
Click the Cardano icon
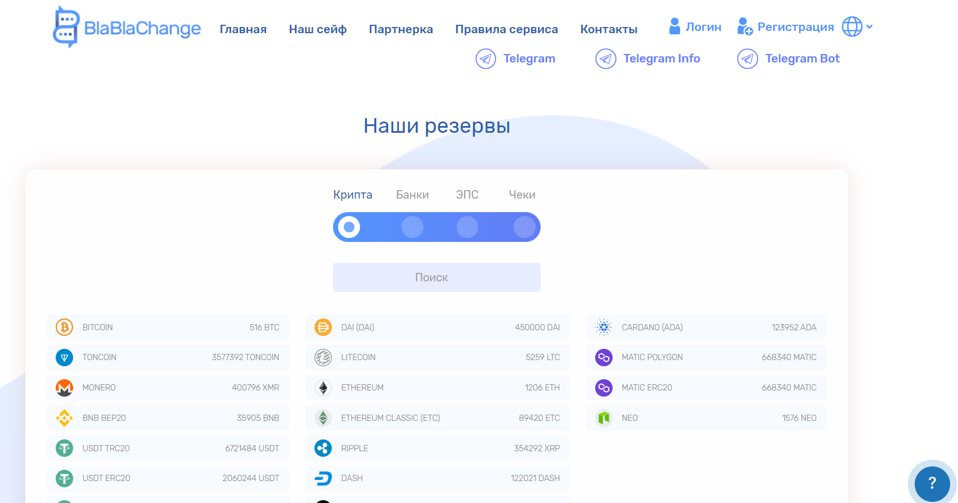604,327
